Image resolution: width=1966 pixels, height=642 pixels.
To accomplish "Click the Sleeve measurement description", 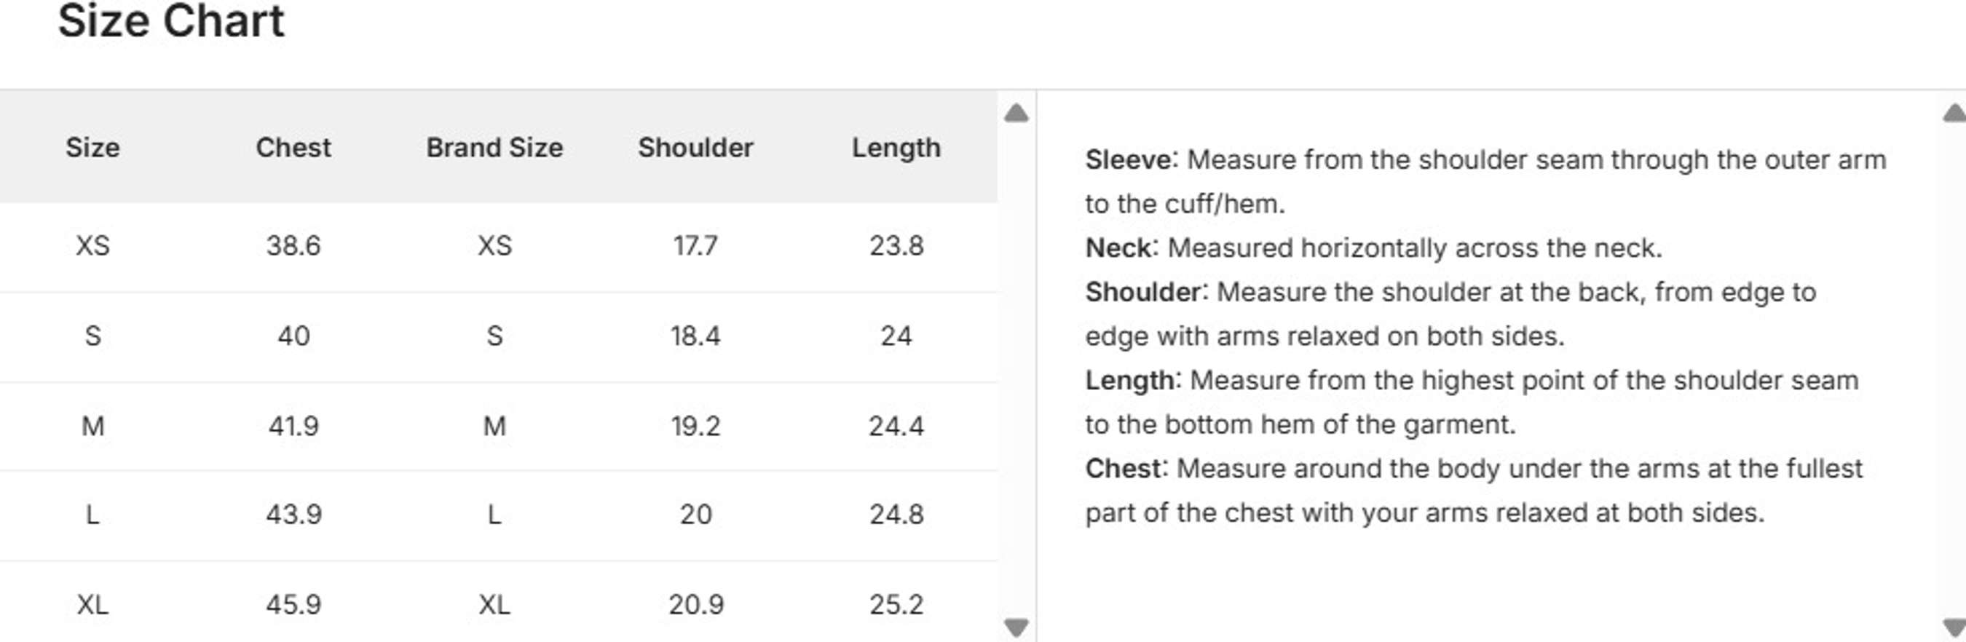I will (1485, 182).
